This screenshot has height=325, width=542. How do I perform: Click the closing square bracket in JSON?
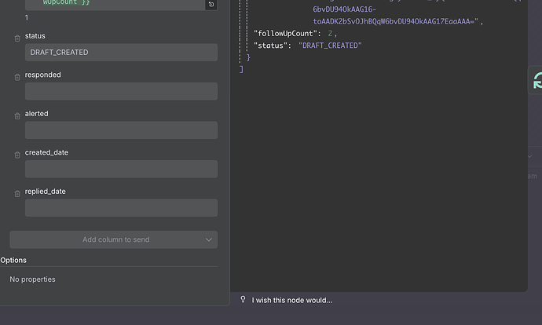(x=241, y=69)
